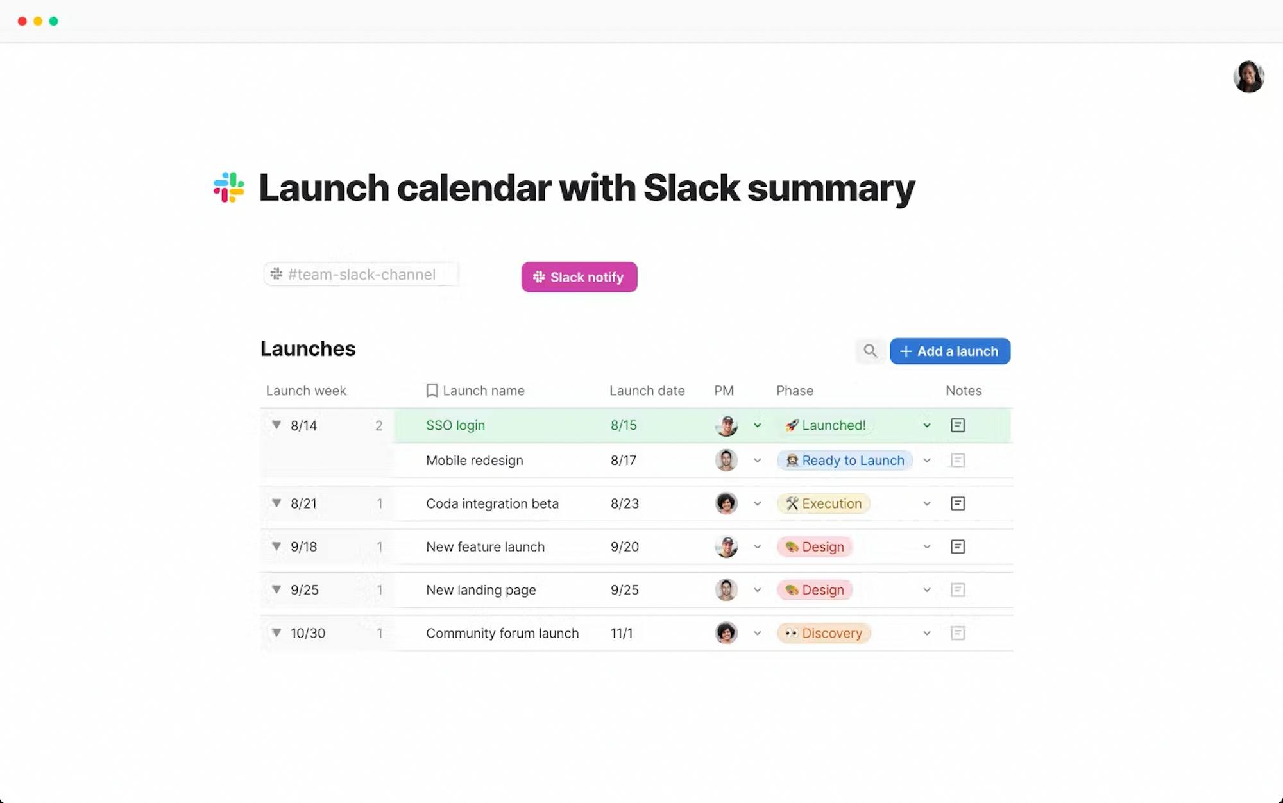This screenshot has height=803, width=1283.
Task: Collapse the 10/30 launch week group
Action: click(276, 632)
